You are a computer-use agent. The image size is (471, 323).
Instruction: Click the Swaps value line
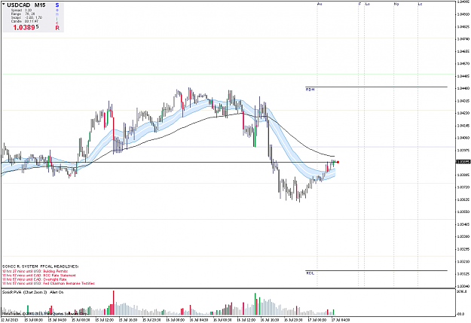26,17
